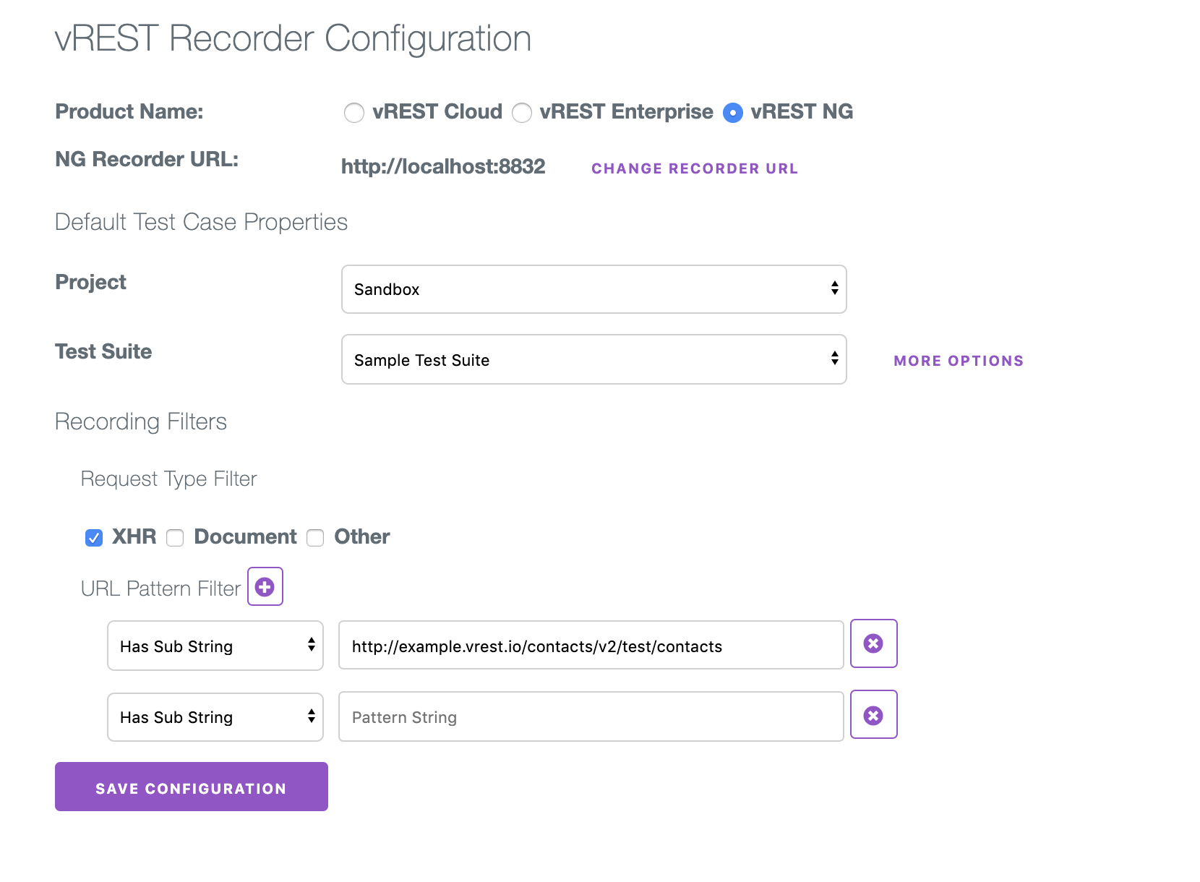
Task: Click the Recording Filters section heading
Action: click(x=141, y=421)
